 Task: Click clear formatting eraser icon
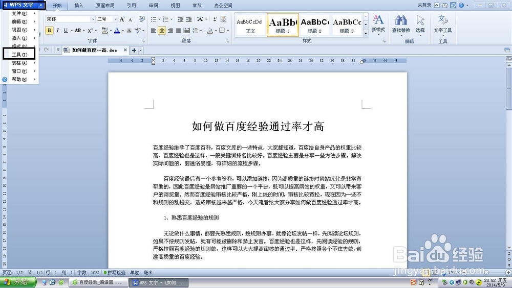point(141,19)
